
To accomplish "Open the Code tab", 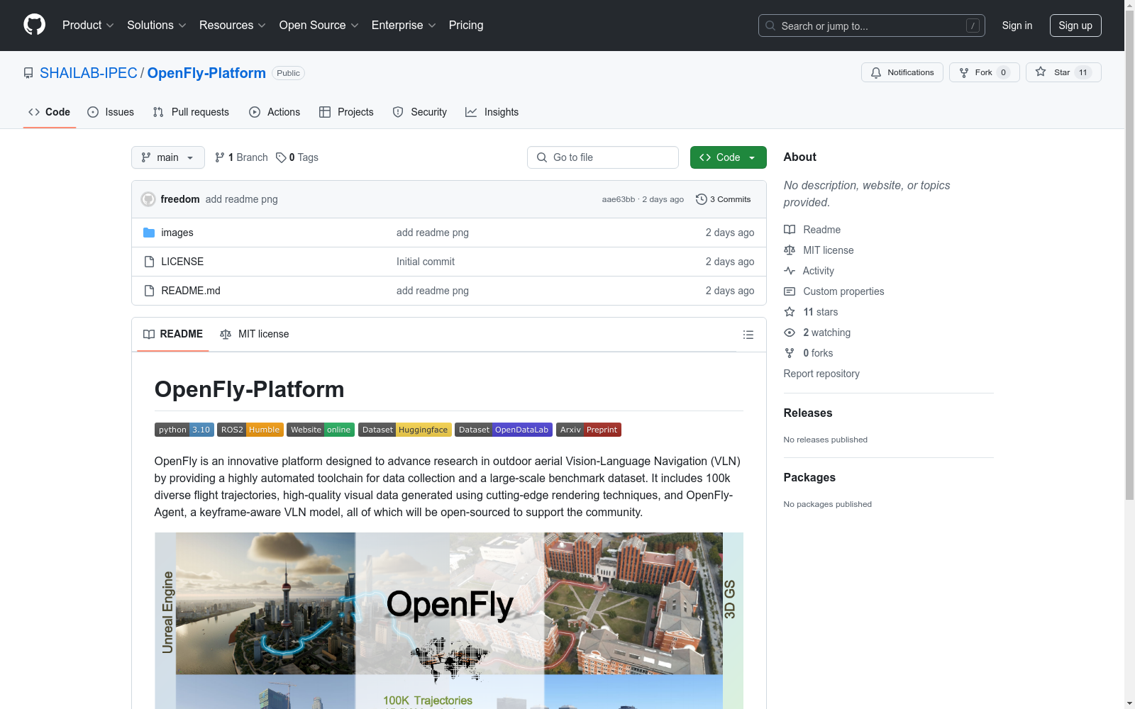I will (x=50, y=112).
